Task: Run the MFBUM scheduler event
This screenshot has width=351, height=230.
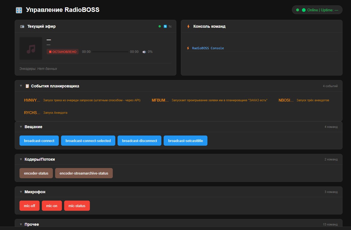Action: click(x=209, y=100)
